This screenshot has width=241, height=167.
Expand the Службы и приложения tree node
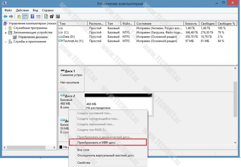point(6,42)
